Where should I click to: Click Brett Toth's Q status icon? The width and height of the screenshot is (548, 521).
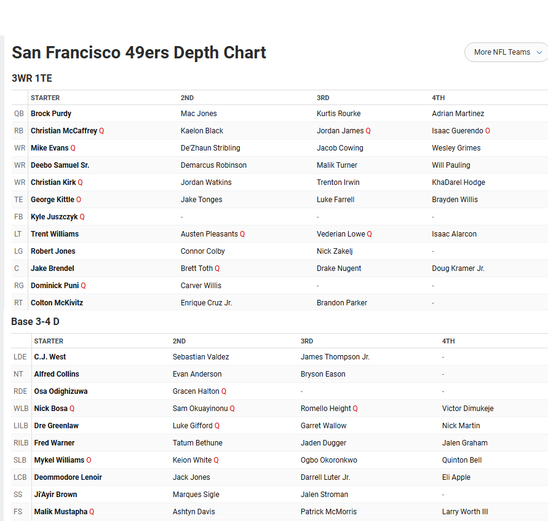[x=217, y=268]
